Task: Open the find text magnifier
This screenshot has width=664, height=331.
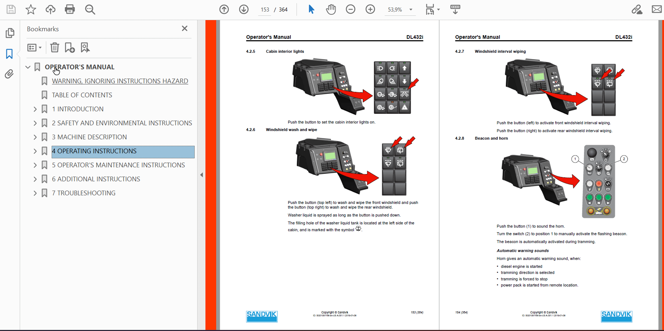Action: click(x=90, y=9)
